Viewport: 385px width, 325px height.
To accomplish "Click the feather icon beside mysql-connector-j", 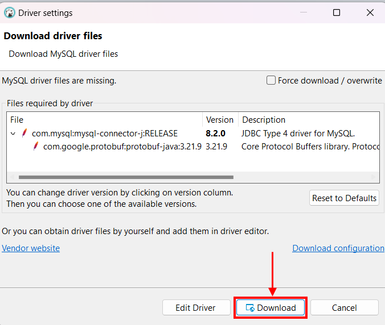I will (x=24, y=133).
